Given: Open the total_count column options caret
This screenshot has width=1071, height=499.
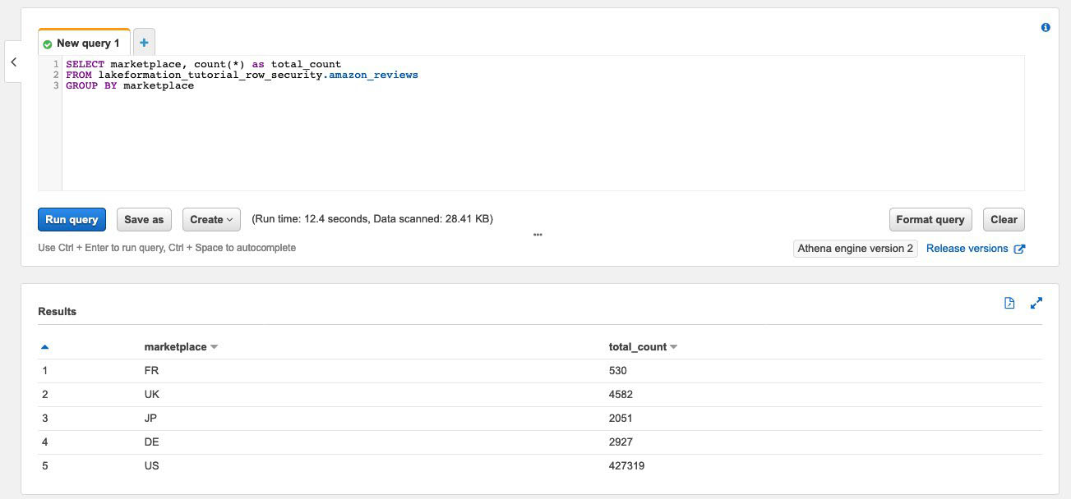Looking at the screenshot, I should point(672,346).
